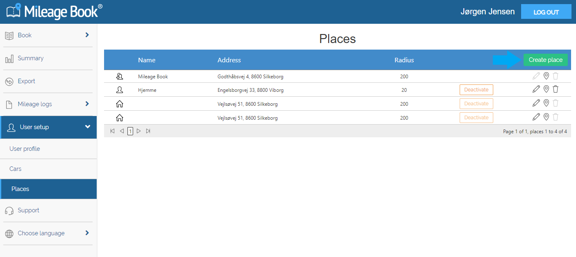Click the green Create place button
The image size is (576, 257).
pyautogui.click(x=546, y=60)
